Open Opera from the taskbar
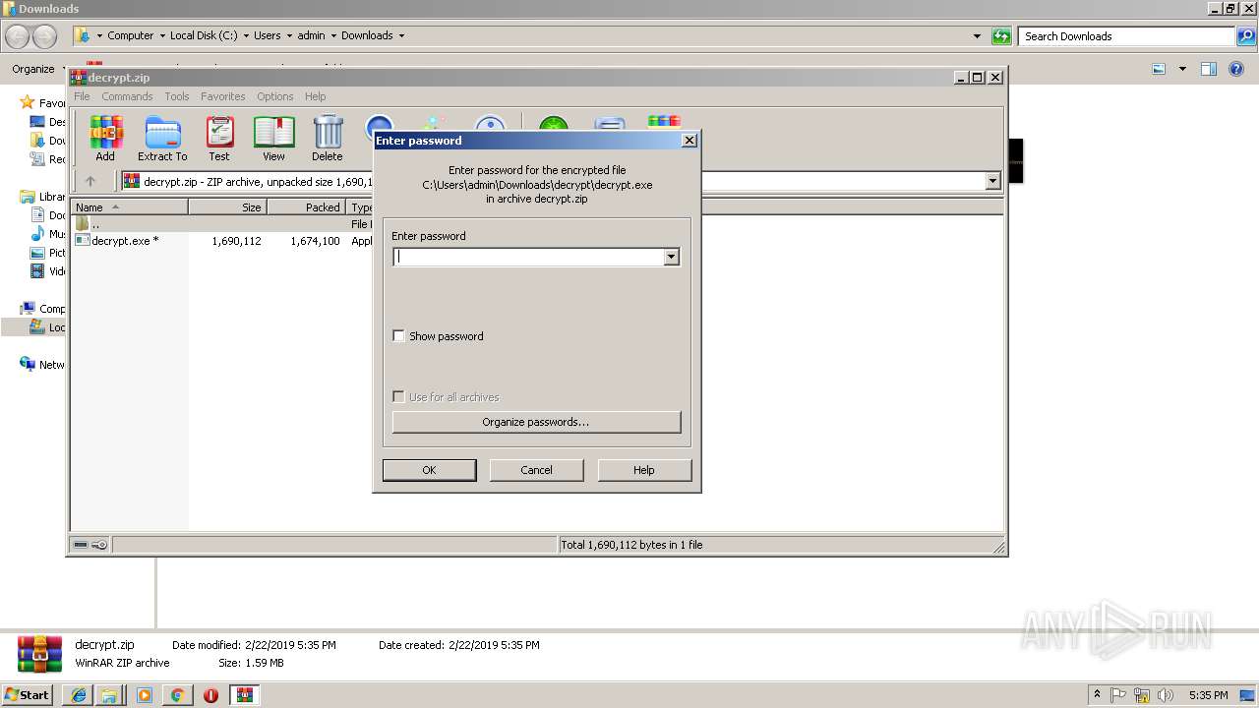1259x708 pixels. coord(210,695)
